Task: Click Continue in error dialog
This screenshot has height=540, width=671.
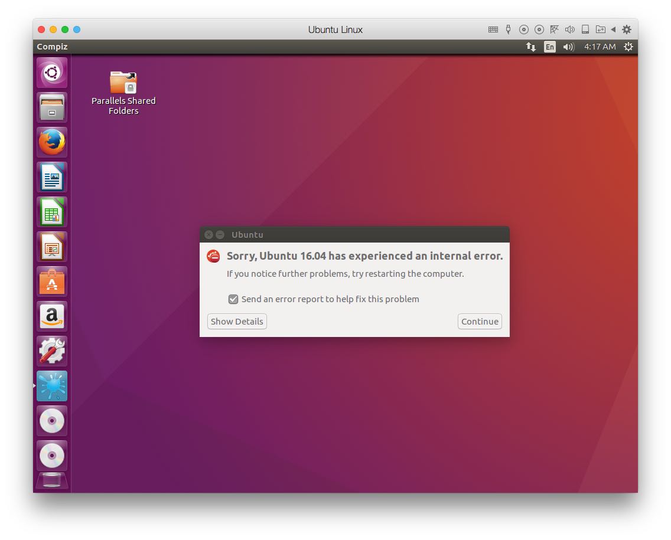Action: (480, 322)
